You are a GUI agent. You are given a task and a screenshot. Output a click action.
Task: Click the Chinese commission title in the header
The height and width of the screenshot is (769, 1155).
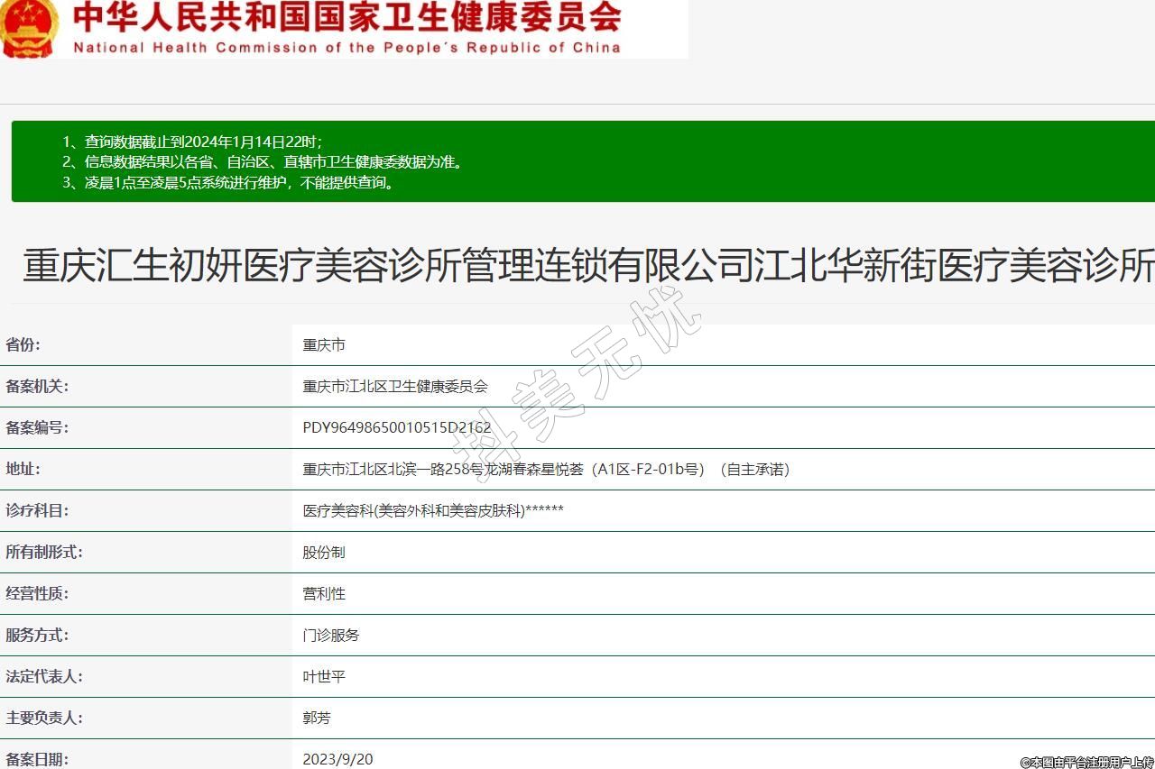[x=346, y=16]
